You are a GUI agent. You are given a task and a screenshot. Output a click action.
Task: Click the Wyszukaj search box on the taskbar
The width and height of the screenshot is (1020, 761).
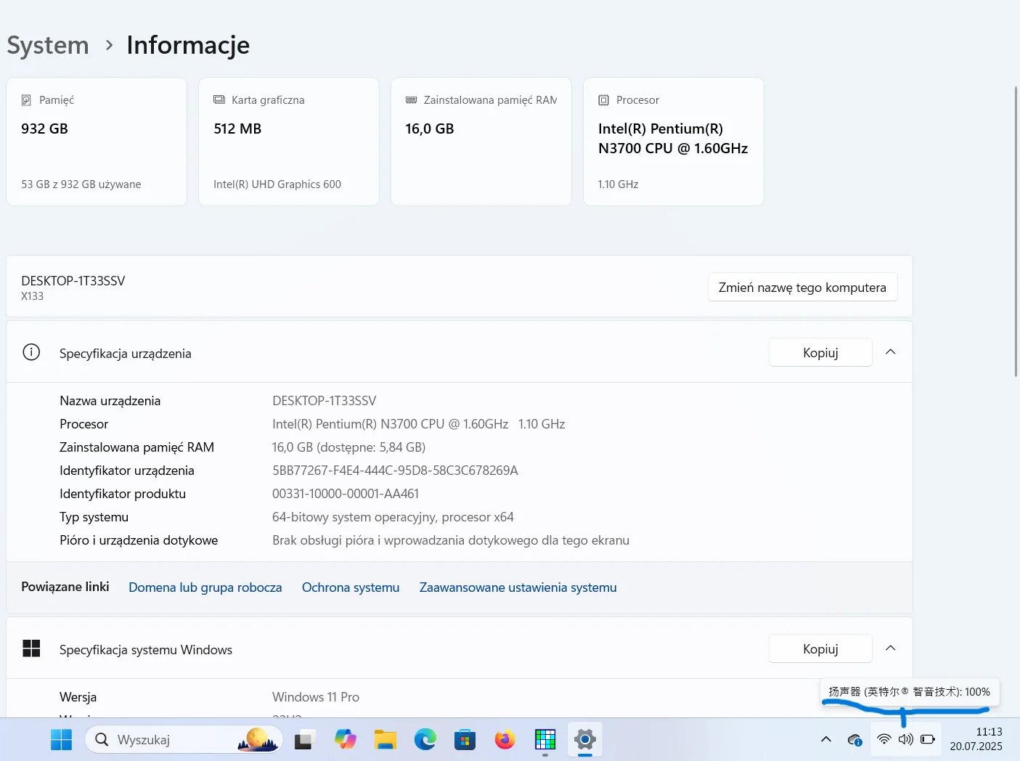[184, 740]
